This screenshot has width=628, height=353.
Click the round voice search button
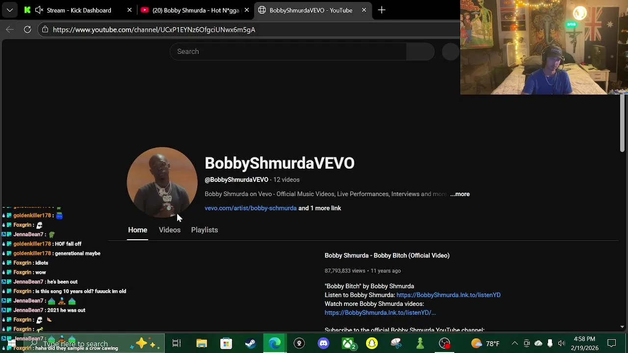[x=450, y=51]
